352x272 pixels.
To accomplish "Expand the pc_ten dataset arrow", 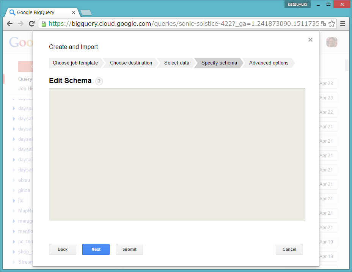I will [x=14, y=242].
